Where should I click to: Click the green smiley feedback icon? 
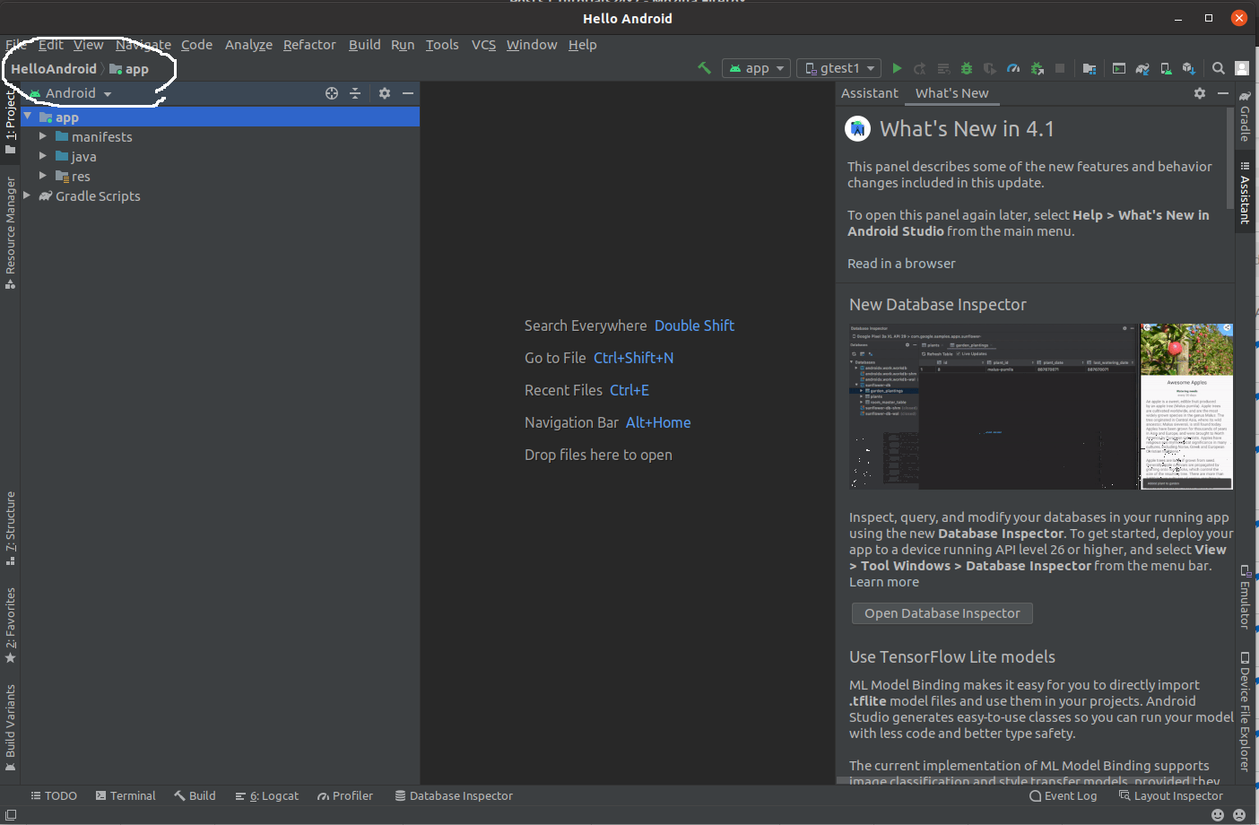click(x=1218, y=815)
